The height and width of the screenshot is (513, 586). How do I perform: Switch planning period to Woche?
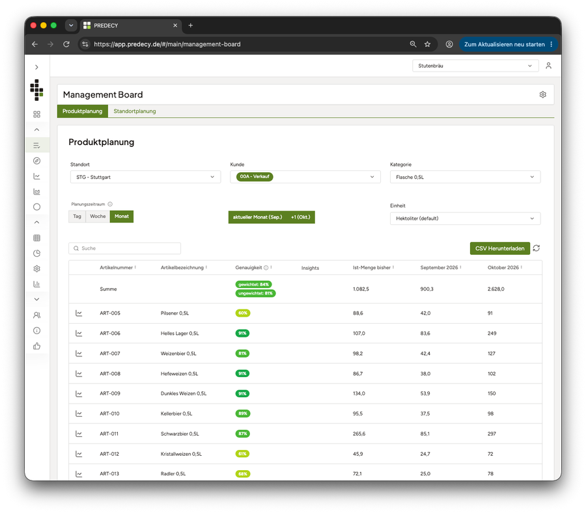pyautogui.click(x=98, y=217)
